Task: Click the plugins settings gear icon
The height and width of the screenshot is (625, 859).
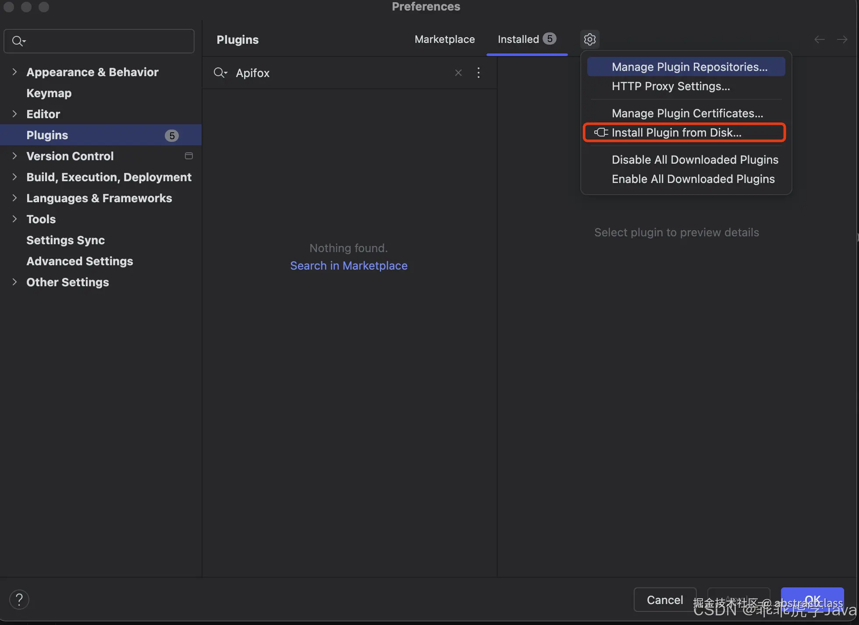Action: click(x=589, y=39)
